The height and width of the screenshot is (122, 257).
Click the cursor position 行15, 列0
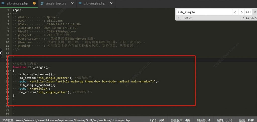[x=157, y=120]
